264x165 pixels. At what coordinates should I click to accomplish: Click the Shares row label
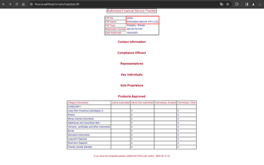[x=71, y=115]
